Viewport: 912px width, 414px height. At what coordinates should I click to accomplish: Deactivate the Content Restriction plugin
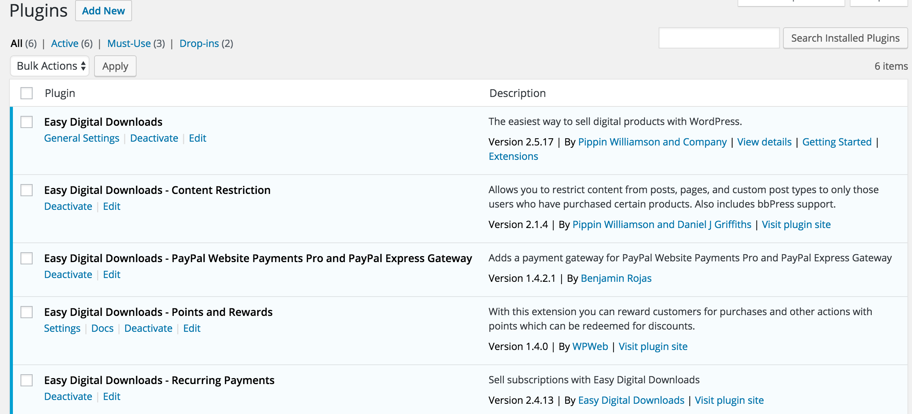pos(68,206)
